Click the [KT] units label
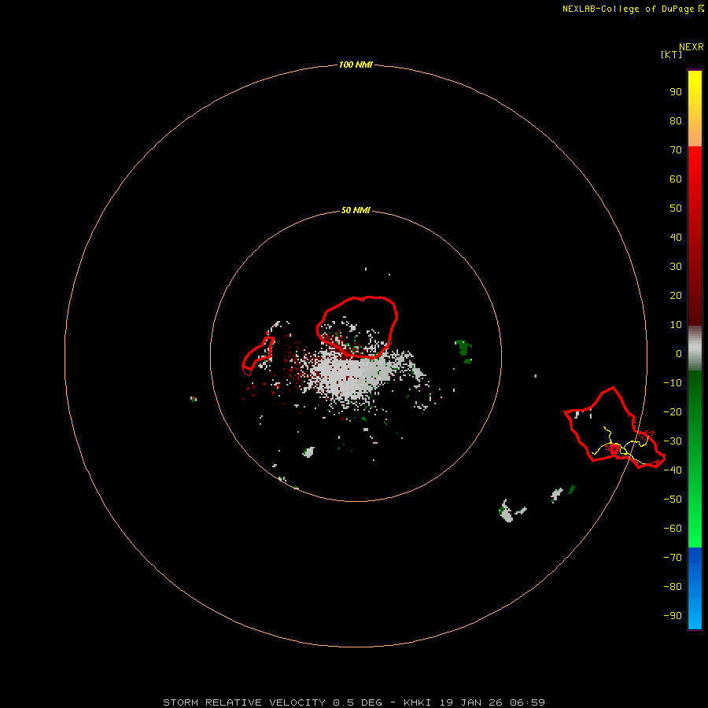The height and width of the screenshot is (708, 708). click(672, 54)
